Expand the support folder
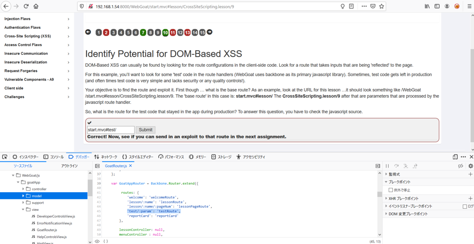The width and height of the screenshot is (474, 244). 23,203
